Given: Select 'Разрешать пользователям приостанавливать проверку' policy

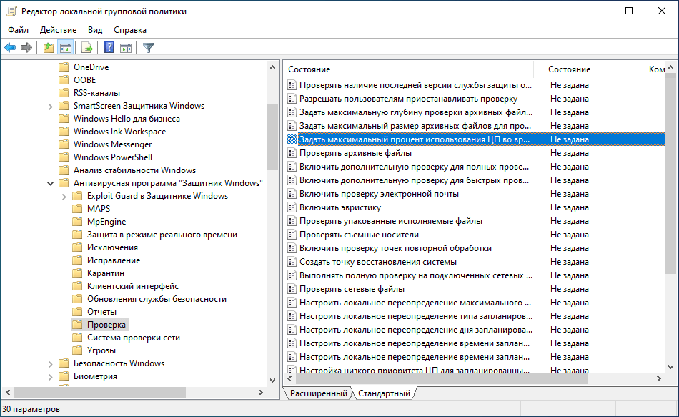Looking at the screenshot, I should click(408, 99).
